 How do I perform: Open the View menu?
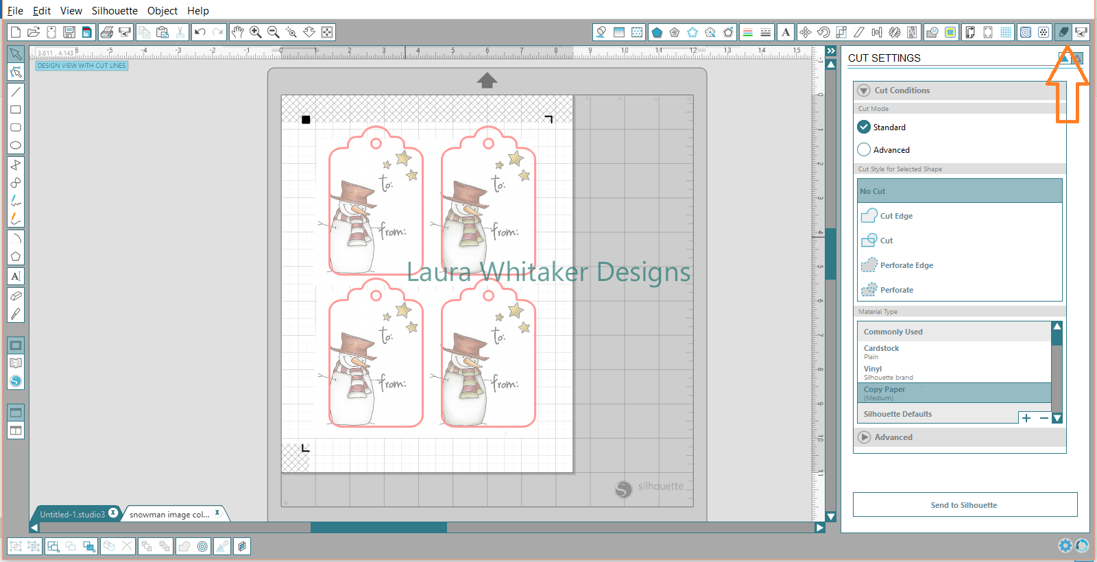(71, 11)
